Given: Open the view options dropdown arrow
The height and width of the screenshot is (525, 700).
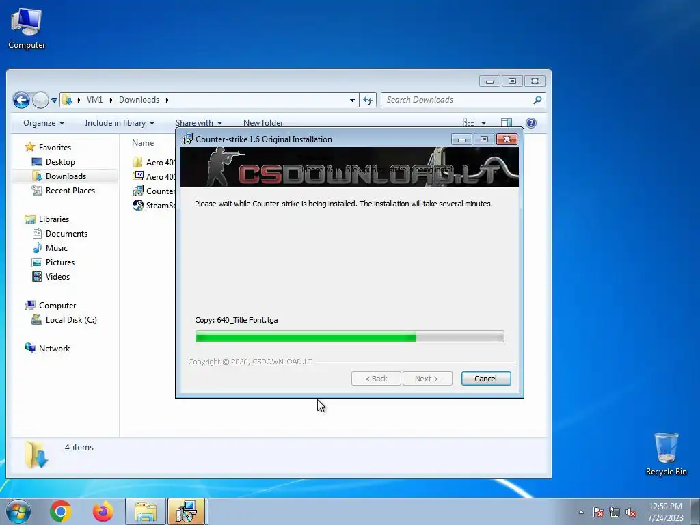Looking at the screenshot, I should click(483, 123).
